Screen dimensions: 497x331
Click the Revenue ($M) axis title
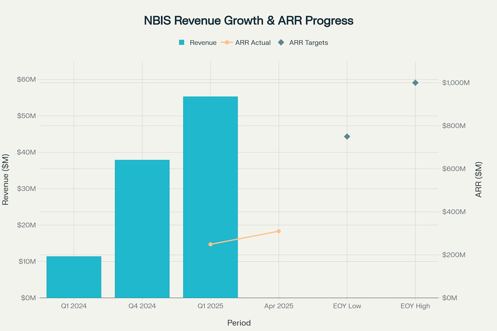[x=5, y=179]
